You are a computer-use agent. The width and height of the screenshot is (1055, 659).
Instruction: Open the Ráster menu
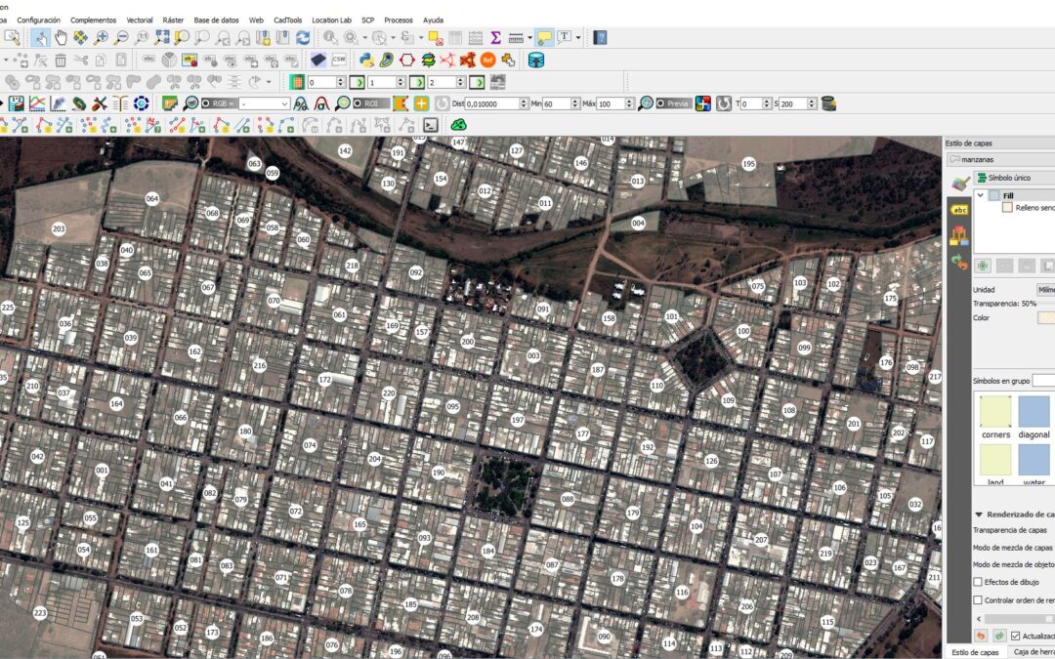(173, 21)
